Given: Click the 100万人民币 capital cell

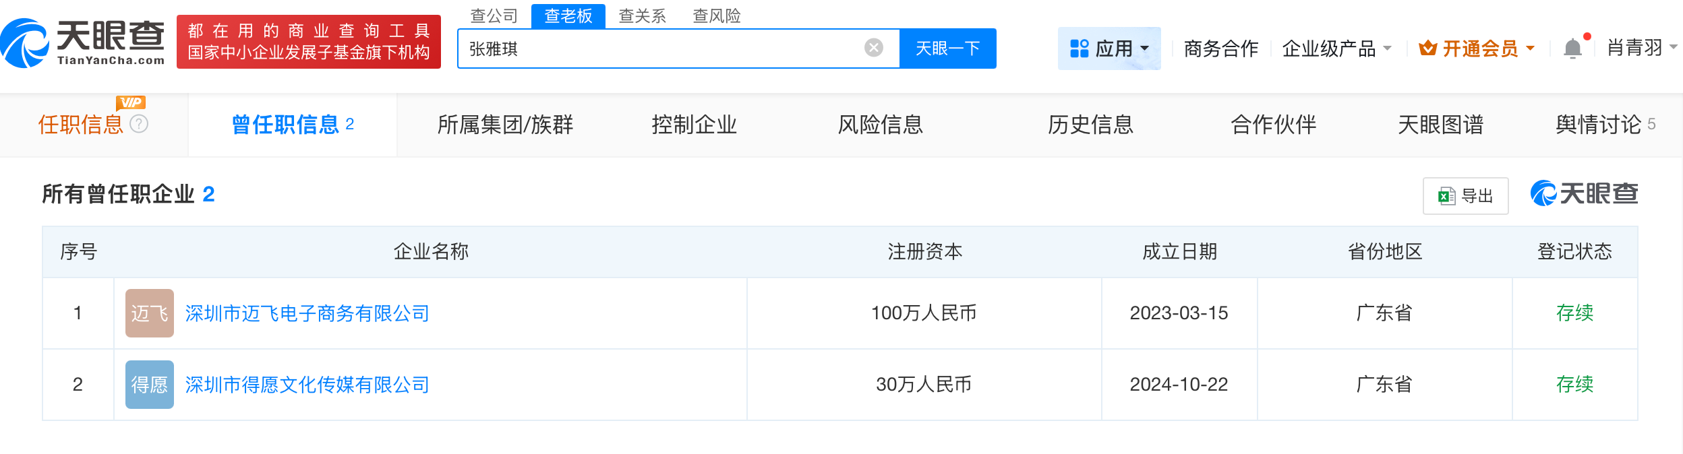Looking at the screenshot, I should pos(924,313).
